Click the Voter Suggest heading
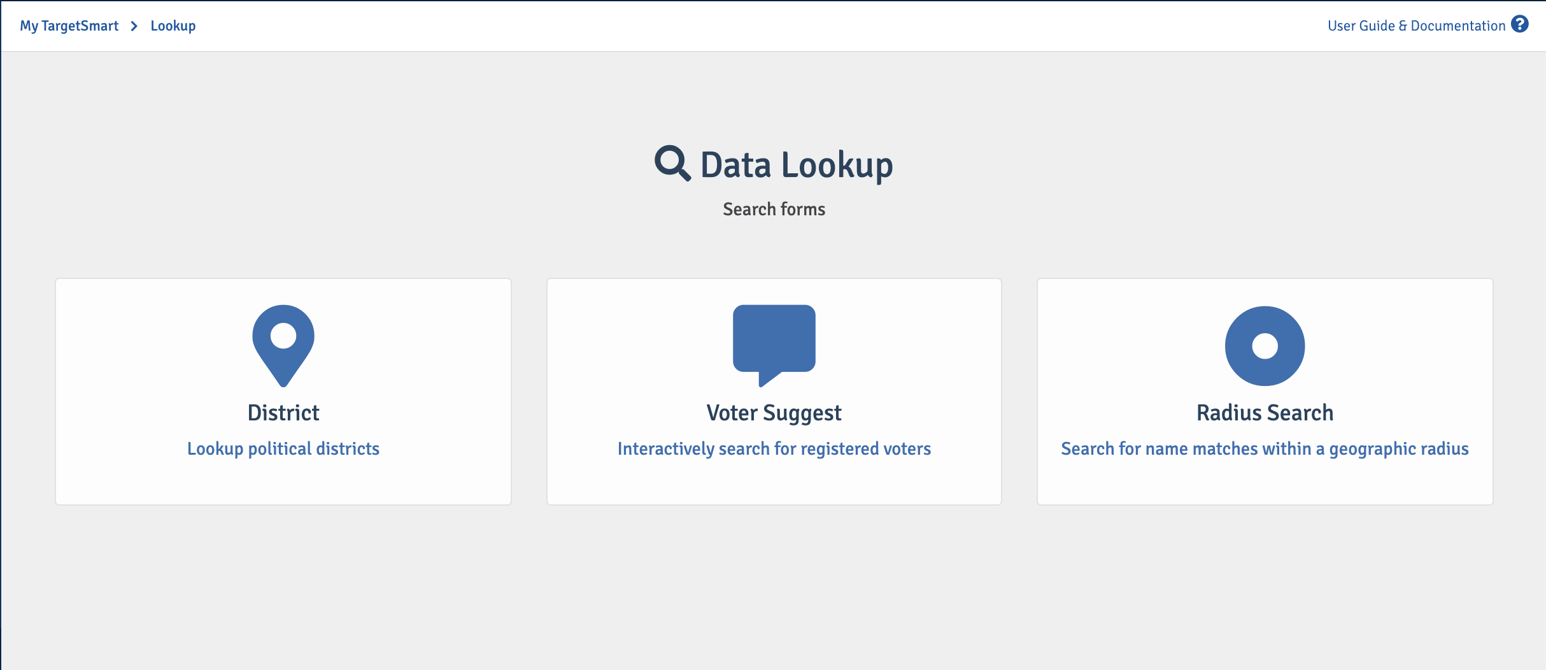This screenshot has height=670, width=1546. coord(774,413)
